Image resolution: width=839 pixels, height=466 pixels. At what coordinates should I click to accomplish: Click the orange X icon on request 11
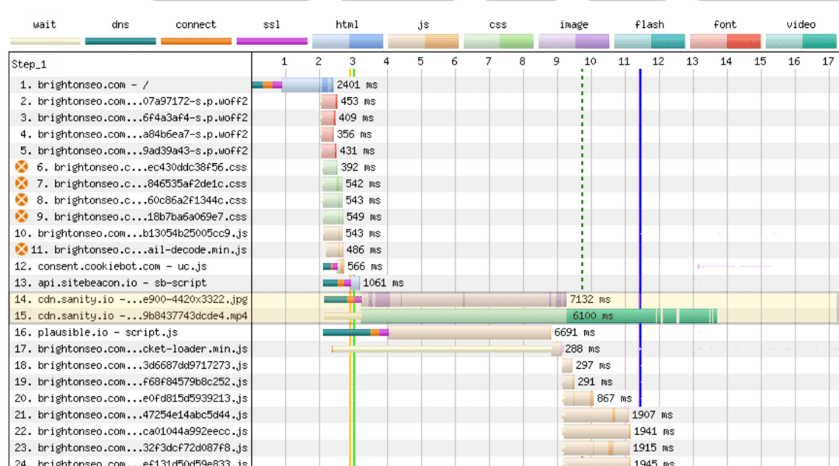[22, 249]
